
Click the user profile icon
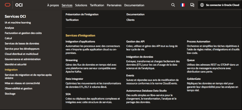(202, 5)
